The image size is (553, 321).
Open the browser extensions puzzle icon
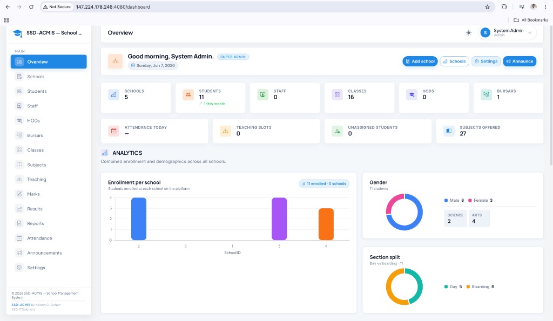click(x=504, y=6)
